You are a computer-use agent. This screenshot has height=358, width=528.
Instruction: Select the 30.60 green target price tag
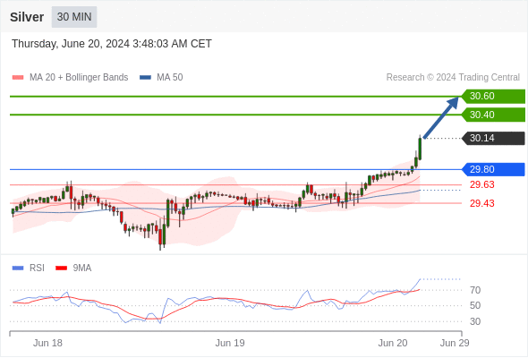pos(493,97)
